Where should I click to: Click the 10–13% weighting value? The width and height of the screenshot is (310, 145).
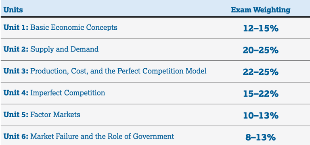click(x=261, y=116)
